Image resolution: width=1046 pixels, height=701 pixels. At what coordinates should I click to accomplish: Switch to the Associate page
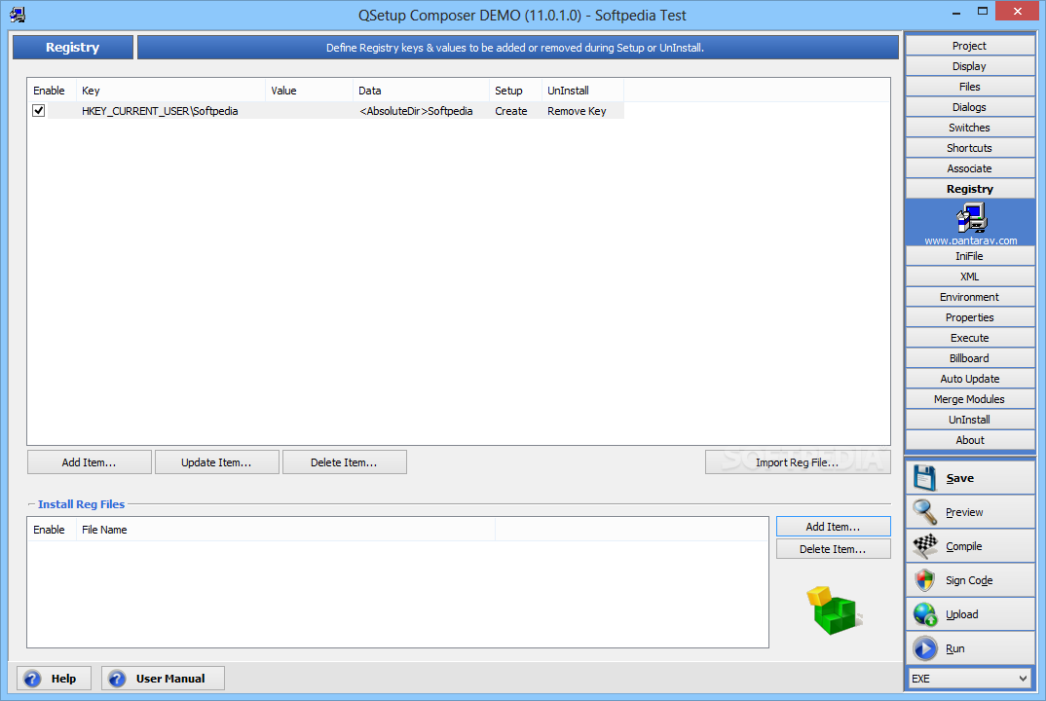970,168
